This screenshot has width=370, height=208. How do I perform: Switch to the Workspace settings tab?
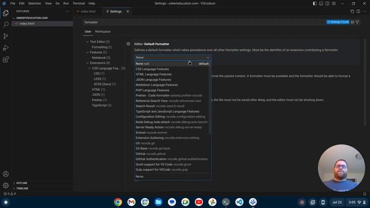(x=103, y=31)
